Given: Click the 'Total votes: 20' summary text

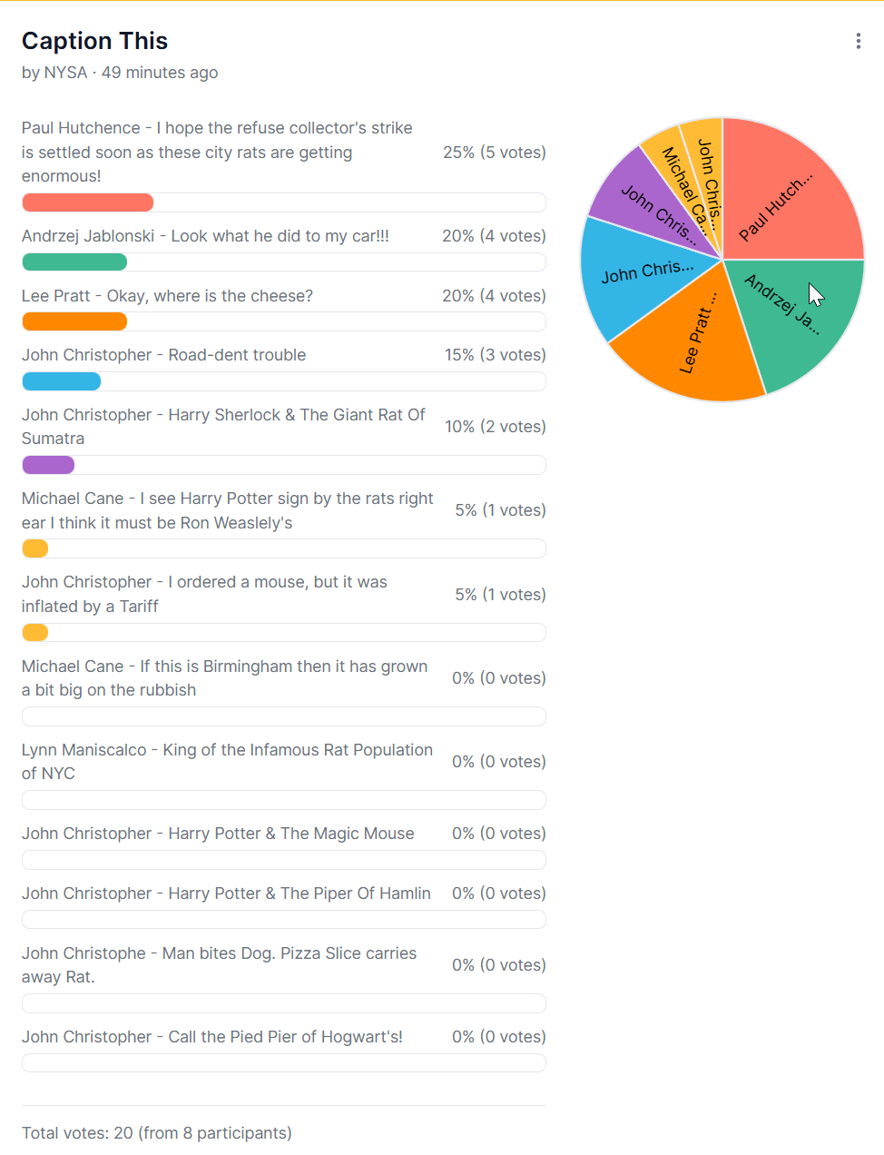Looking at the screenshot, I should 157,1132.
